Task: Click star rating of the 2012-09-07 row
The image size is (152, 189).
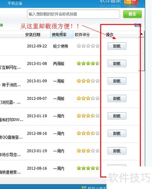Action: click(x=88, y=98)
